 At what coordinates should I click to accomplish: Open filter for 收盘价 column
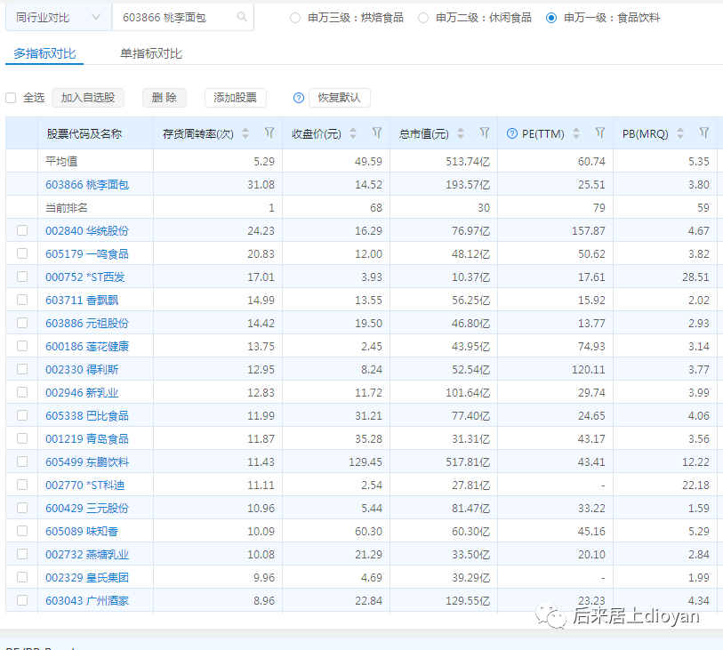(x=377, y=133)
